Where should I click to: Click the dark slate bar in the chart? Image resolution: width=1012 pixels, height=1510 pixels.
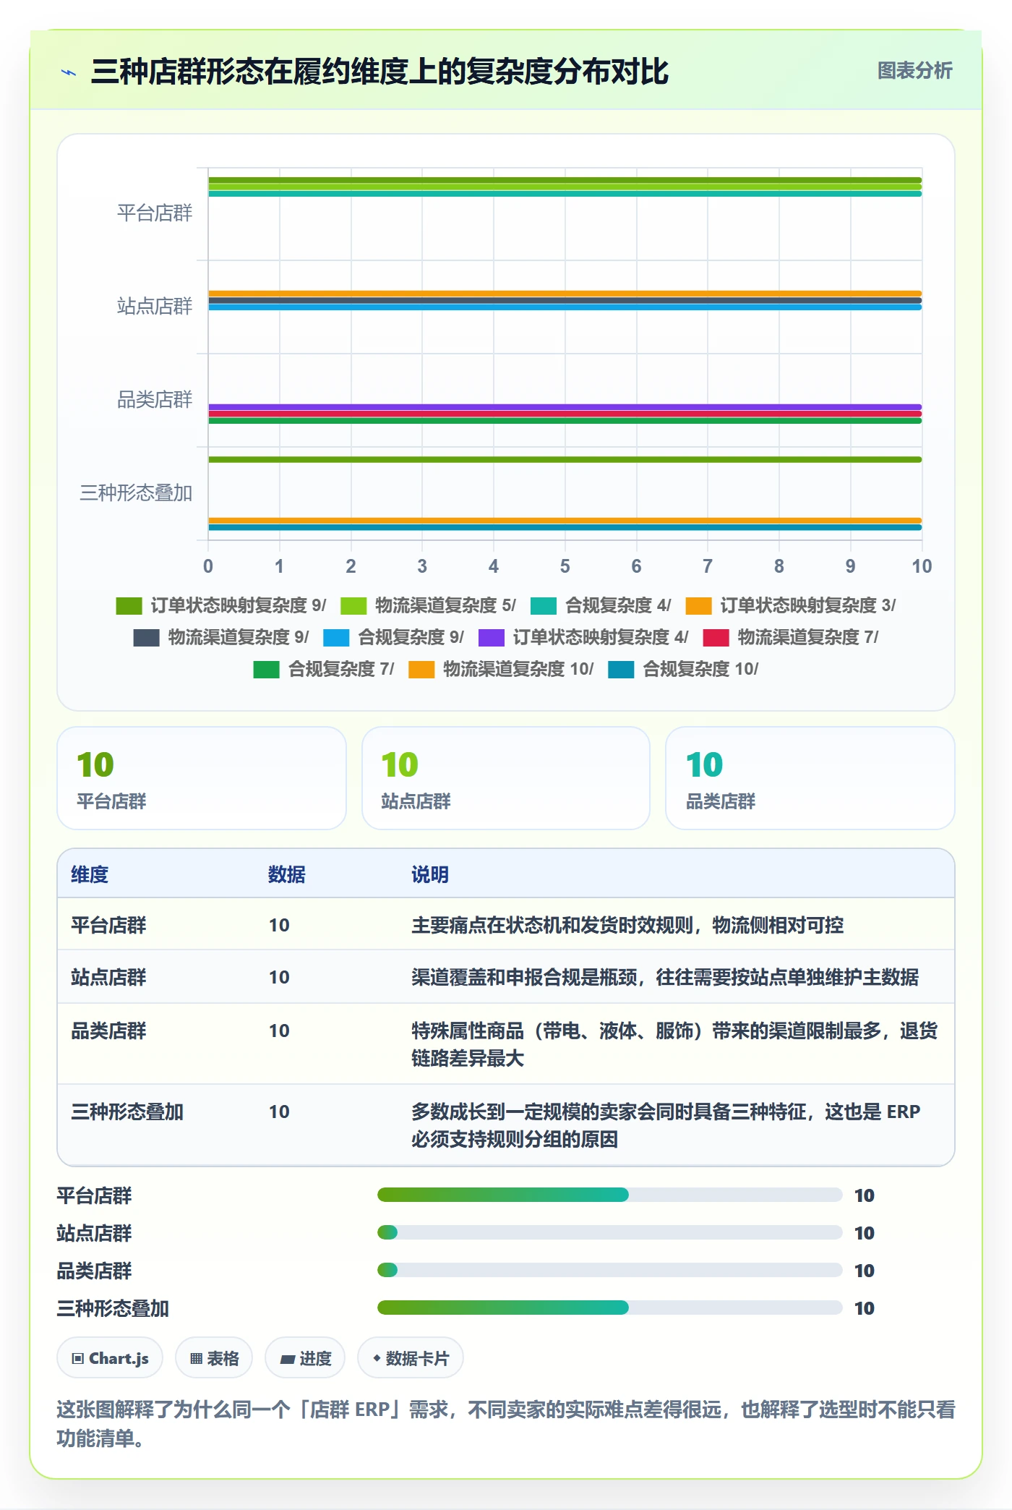pos(565,300)
